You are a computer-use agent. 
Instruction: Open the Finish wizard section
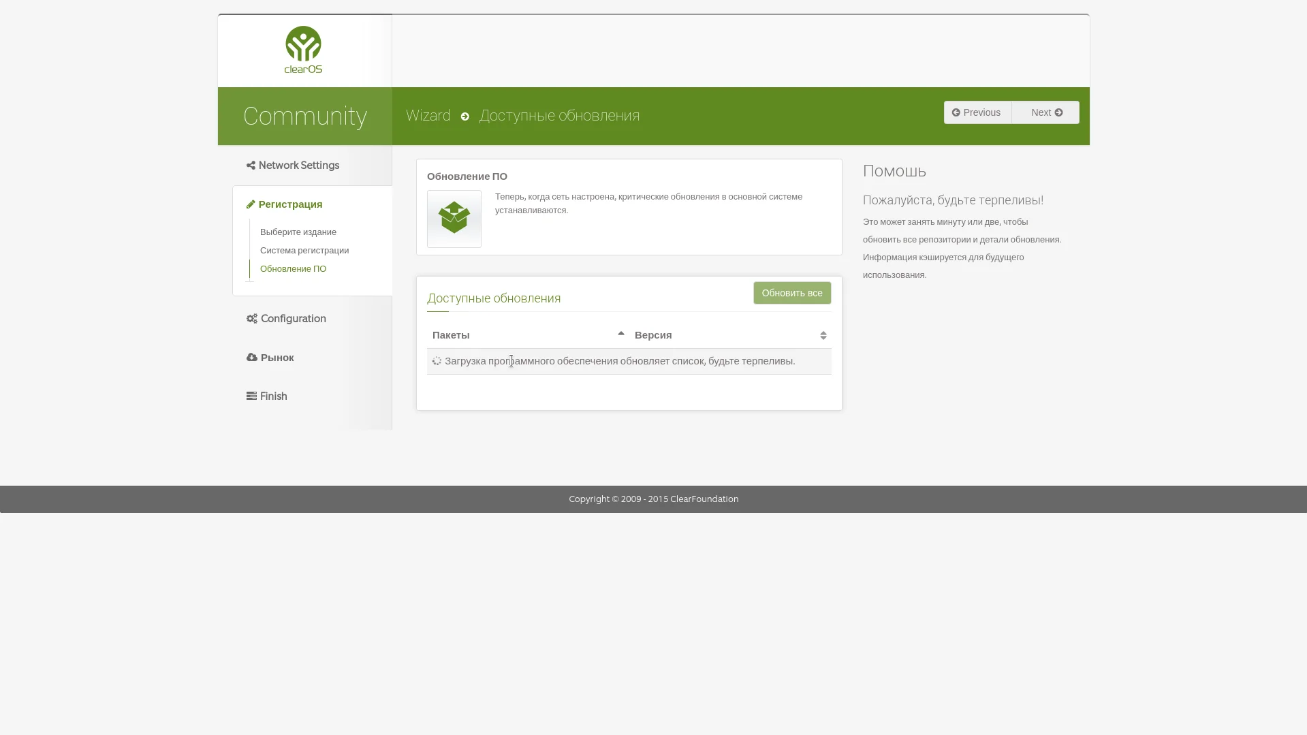[267, 396]
